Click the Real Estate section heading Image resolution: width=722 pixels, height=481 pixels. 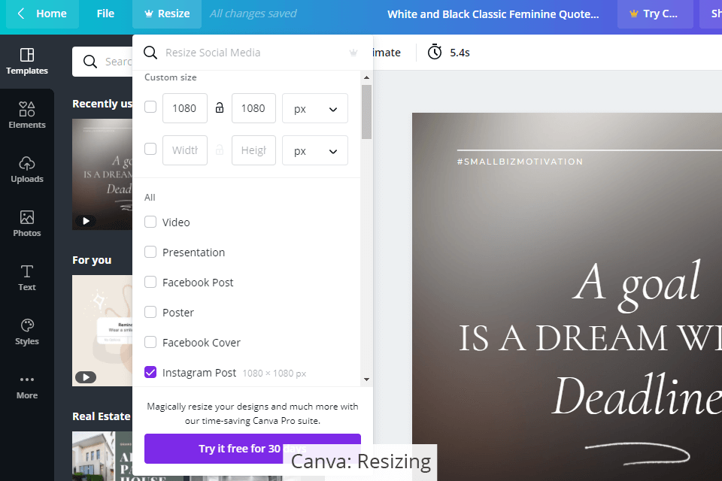point(102,416)
